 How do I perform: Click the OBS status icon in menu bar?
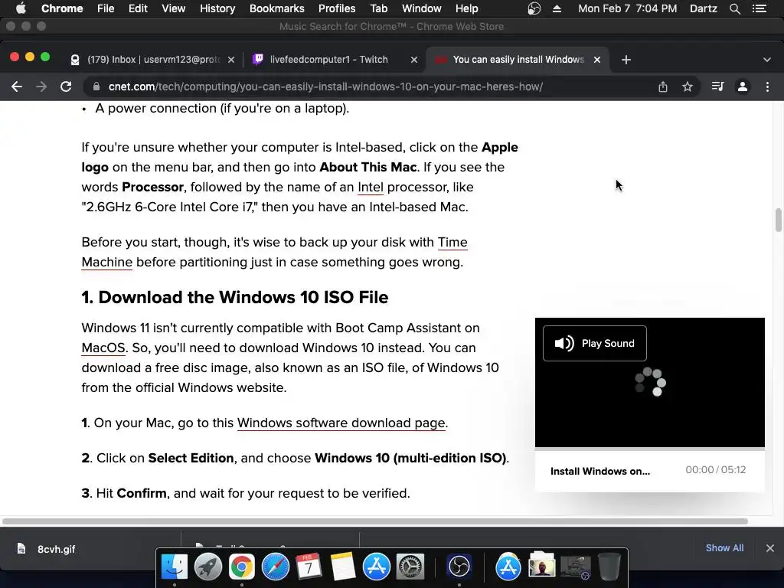click(x=534, y=8)
